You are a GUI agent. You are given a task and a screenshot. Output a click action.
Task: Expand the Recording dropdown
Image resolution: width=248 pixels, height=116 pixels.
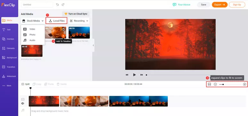[x=79, y=21]
